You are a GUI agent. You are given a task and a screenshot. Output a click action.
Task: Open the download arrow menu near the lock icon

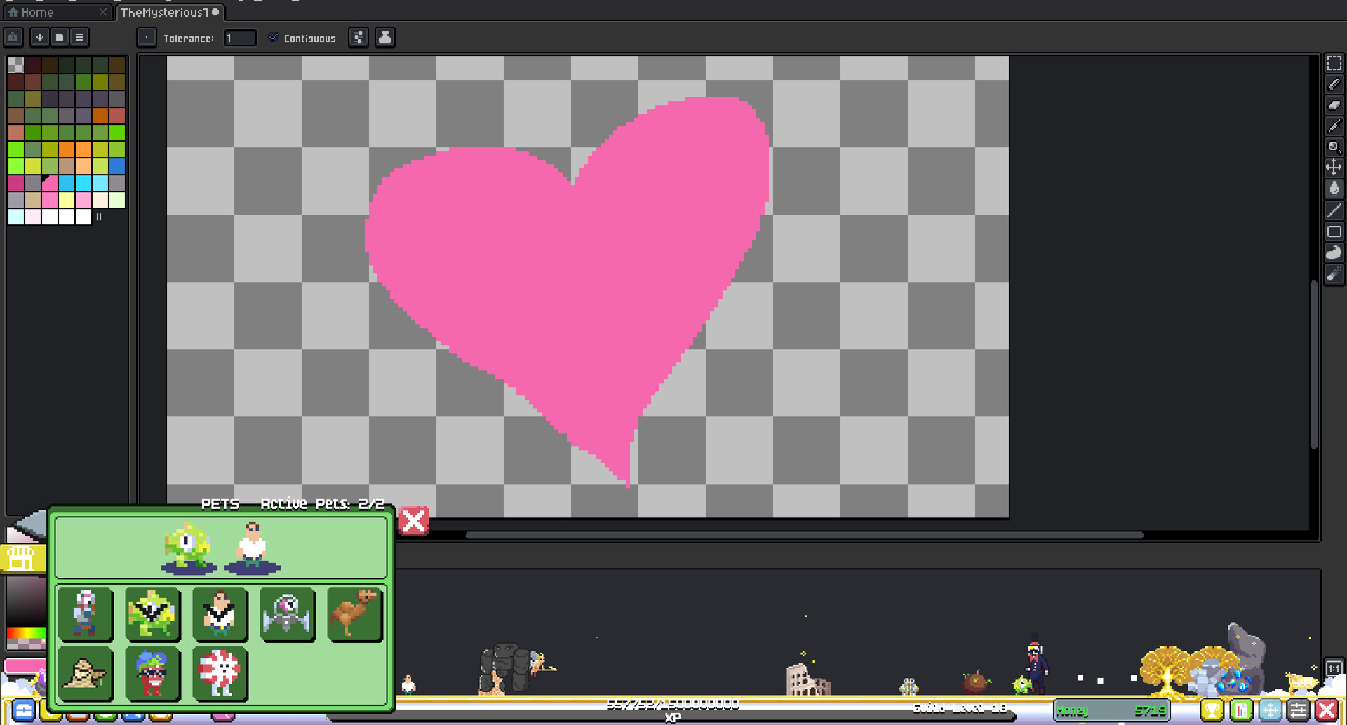[40, 37]
